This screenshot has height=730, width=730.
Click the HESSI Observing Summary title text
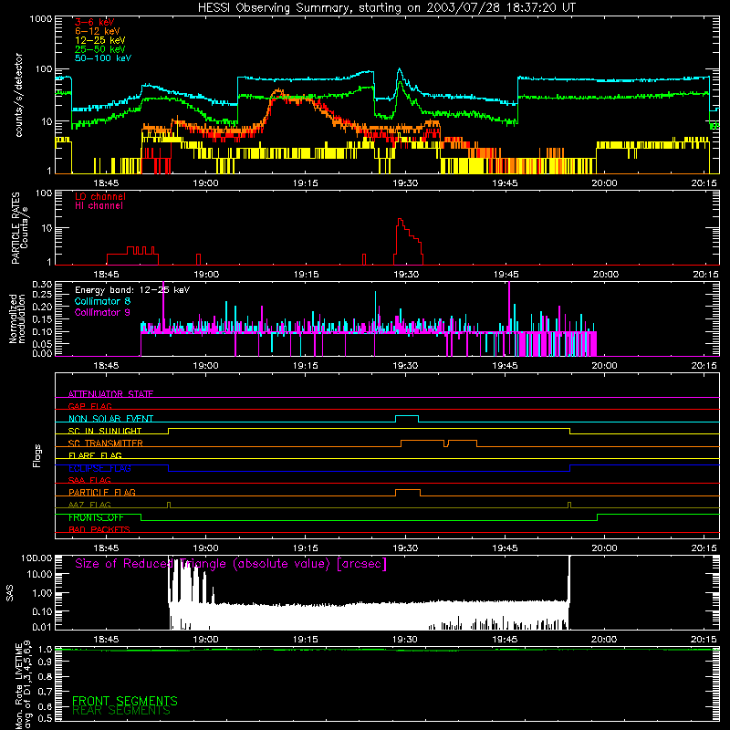click(387, 8)
